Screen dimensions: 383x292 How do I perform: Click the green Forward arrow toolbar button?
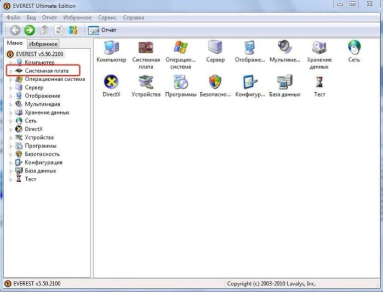tap(30, 30)
